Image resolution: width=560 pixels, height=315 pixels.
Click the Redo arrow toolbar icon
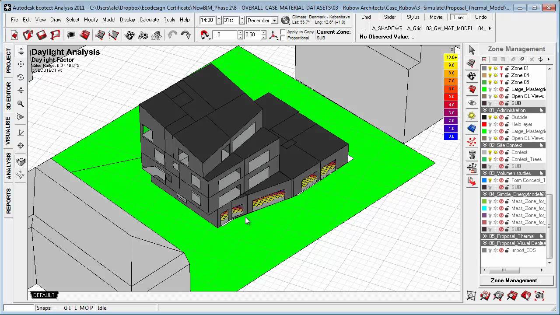pos(186,35)
